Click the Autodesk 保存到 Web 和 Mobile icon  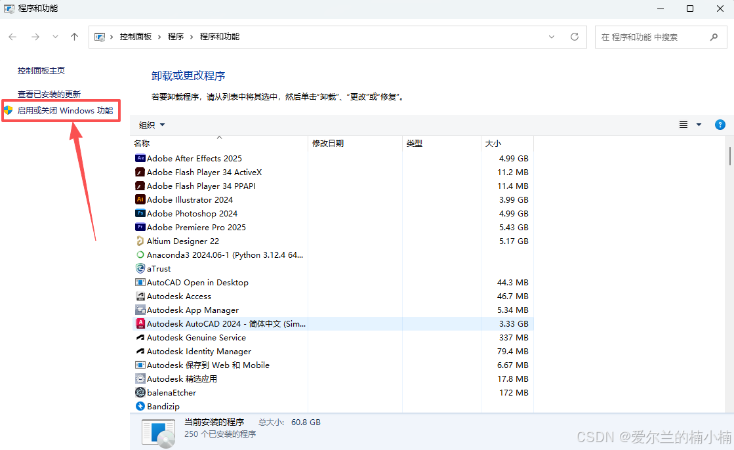tap(140, 365)
